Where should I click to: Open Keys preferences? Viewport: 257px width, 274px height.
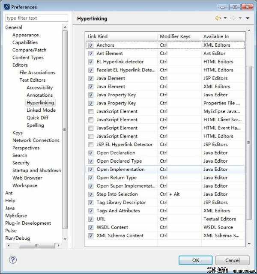pos(18,133)
